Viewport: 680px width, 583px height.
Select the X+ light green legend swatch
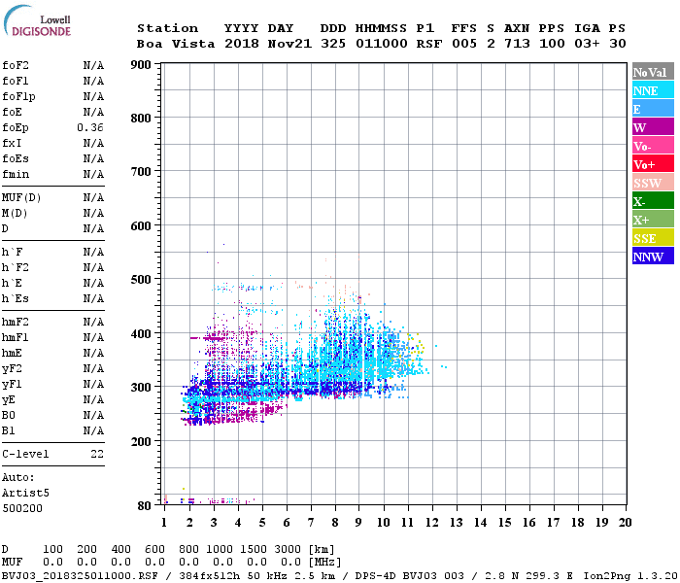[x=653, y=220]
